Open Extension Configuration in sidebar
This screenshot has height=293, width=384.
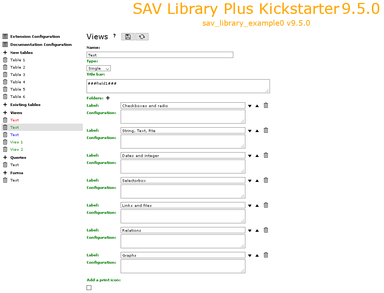35,36
